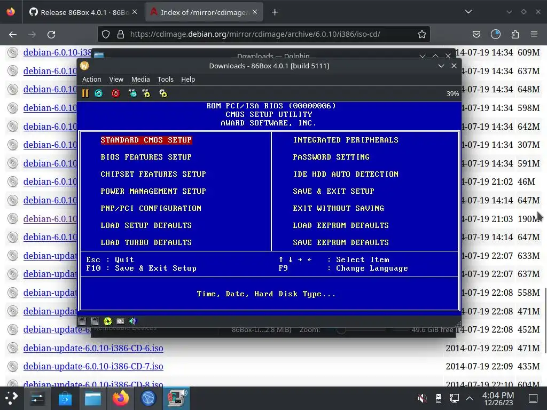Select POWER MANAGEMENT SETUP entry
Image resolution: width=547 pixels, height=410 pixels.
click(153, 191)
